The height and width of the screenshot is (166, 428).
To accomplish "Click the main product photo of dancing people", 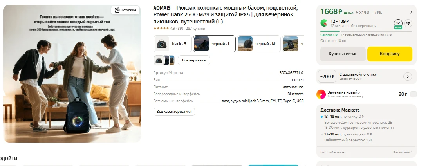I will [72, 74].
